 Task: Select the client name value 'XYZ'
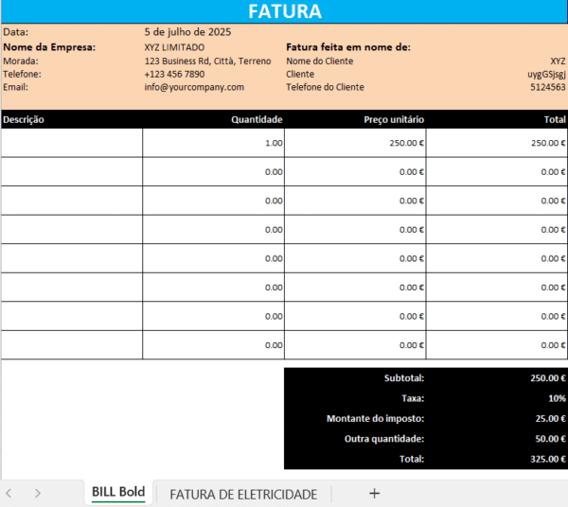558,61
